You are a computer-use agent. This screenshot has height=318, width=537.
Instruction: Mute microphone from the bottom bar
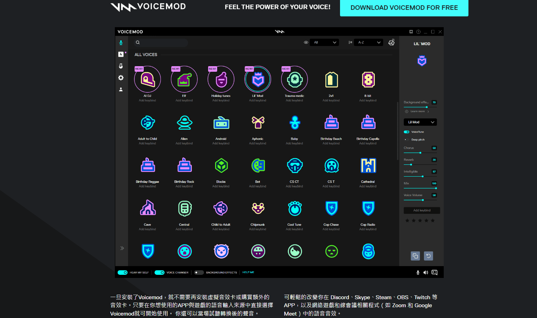(418, 272)
